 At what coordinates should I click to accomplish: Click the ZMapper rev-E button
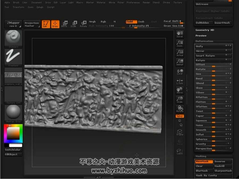tap(13, 24)
